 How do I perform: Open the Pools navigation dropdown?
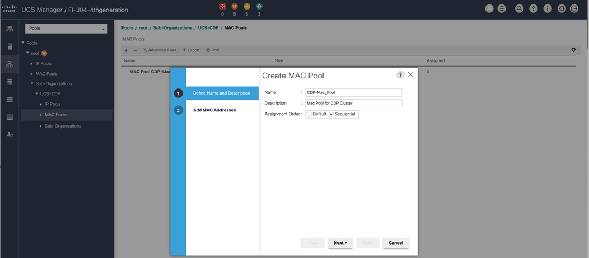(67, 29)
